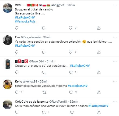Open the ColoColo es de la gente profile name
119x116 pixels.
tap(31, 102)
